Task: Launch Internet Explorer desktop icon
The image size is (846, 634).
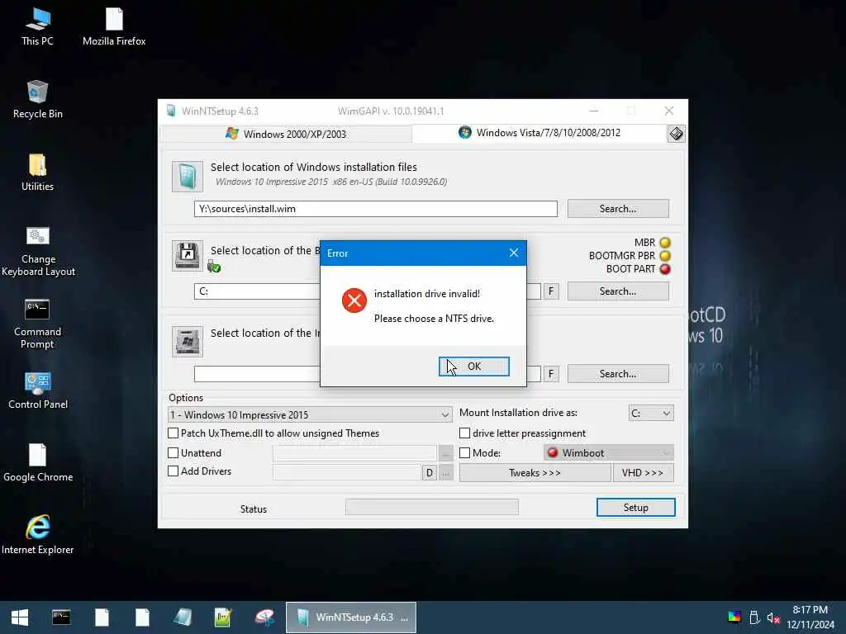Action: (38, 536)
